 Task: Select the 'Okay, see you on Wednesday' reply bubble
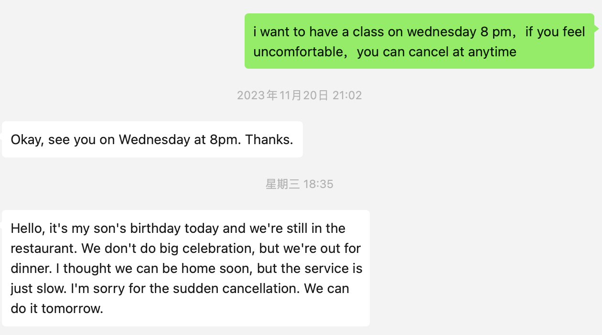pyautogui.click(x=152, y=139)
